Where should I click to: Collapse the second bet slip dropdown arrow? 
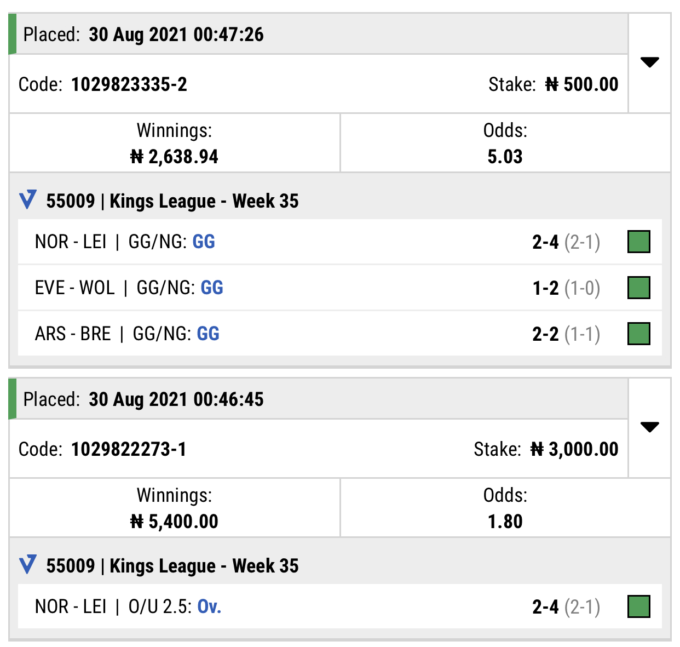649,427
